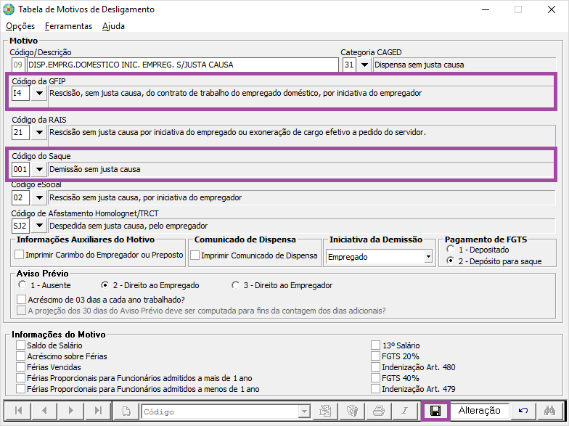569x426 pixels.
Task: Open the Ajuda menu
Action: (x=113, y=26)
